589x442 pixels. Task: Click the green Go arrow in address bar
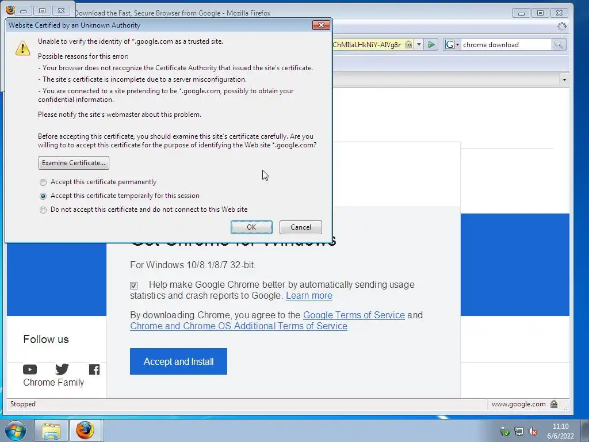431,45
